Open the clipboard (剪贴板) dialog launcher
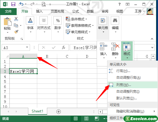158x122 pixels. pos(22,39)
